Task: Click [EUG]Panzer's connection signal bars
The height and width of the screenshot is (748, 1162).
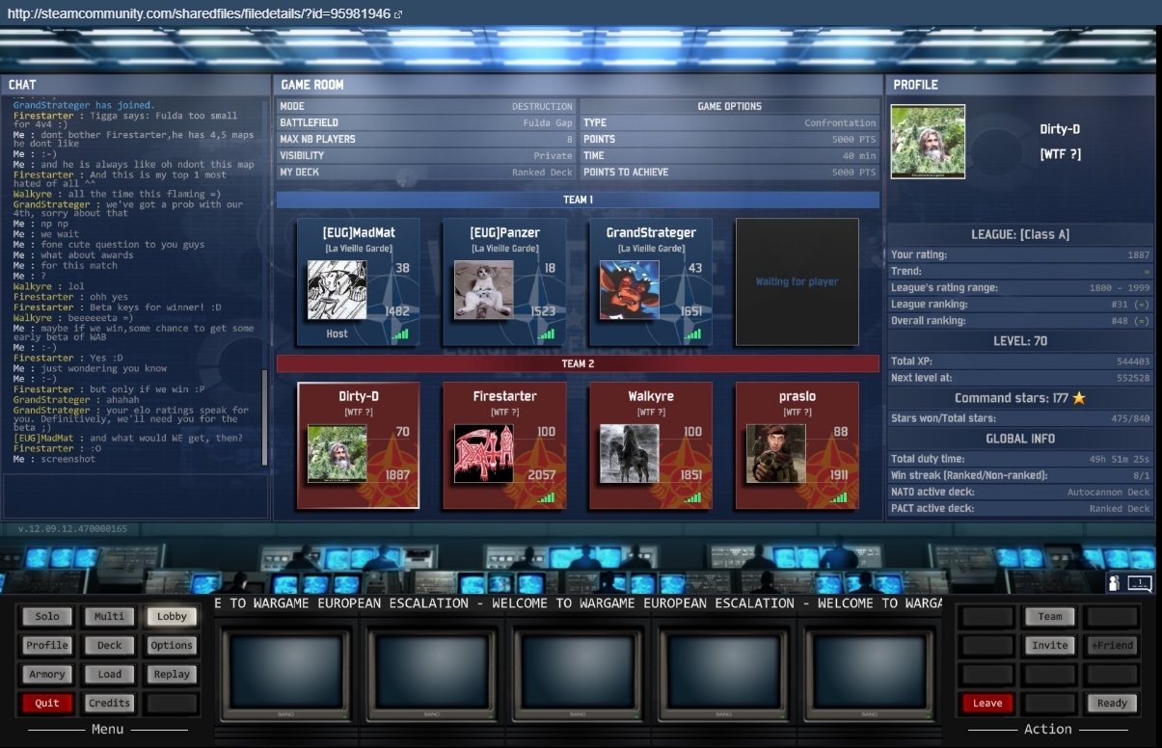Action: point(547,334)
